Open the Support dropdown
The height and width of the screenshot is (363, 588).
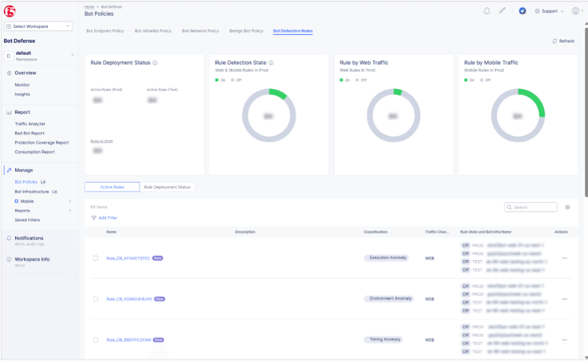tap(549, 11)
